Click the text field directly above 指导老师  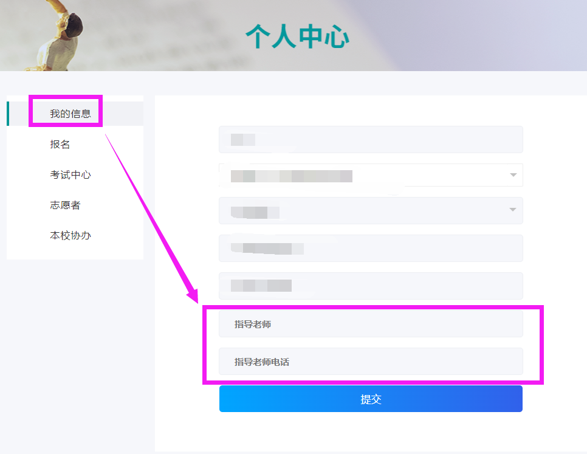point(371,286)
